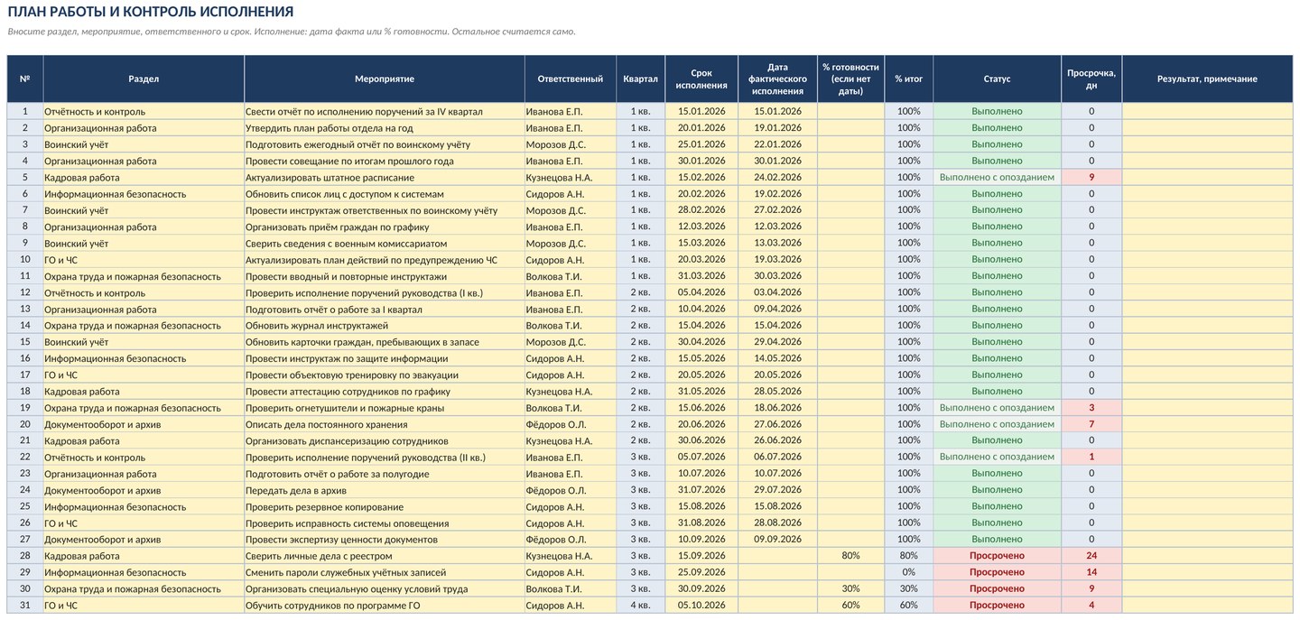Select the actual date "18.06.2026"

coord(778,408)
